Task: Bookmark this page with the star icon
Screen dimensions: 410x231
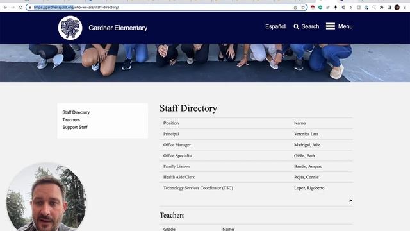Action: 303,7
